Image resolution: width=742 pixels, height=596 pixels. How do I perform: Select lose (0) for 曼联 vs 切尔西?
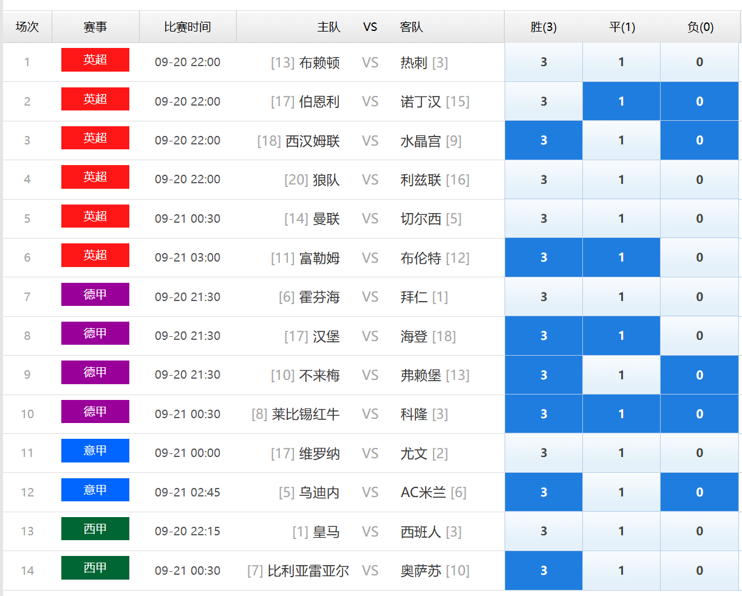[699, 218]
